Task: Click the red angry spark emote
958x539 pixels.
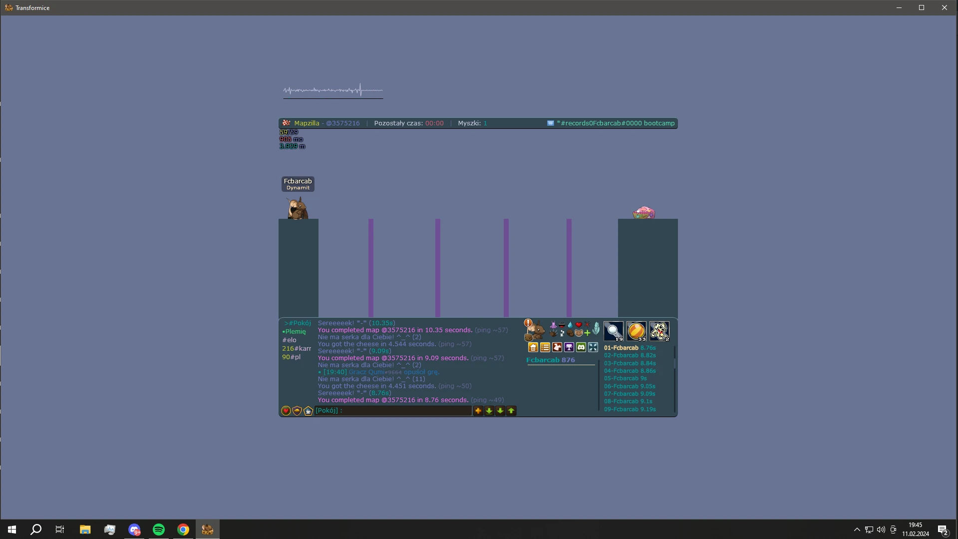Action: coord(587,325)
